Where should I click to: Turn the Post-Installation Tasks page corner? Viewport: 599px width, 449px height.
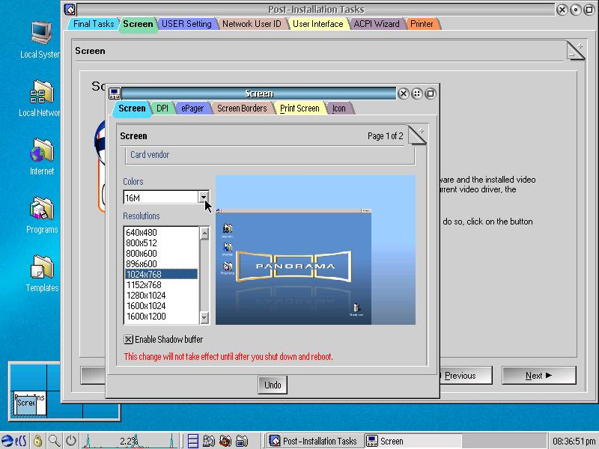(576, 51)
